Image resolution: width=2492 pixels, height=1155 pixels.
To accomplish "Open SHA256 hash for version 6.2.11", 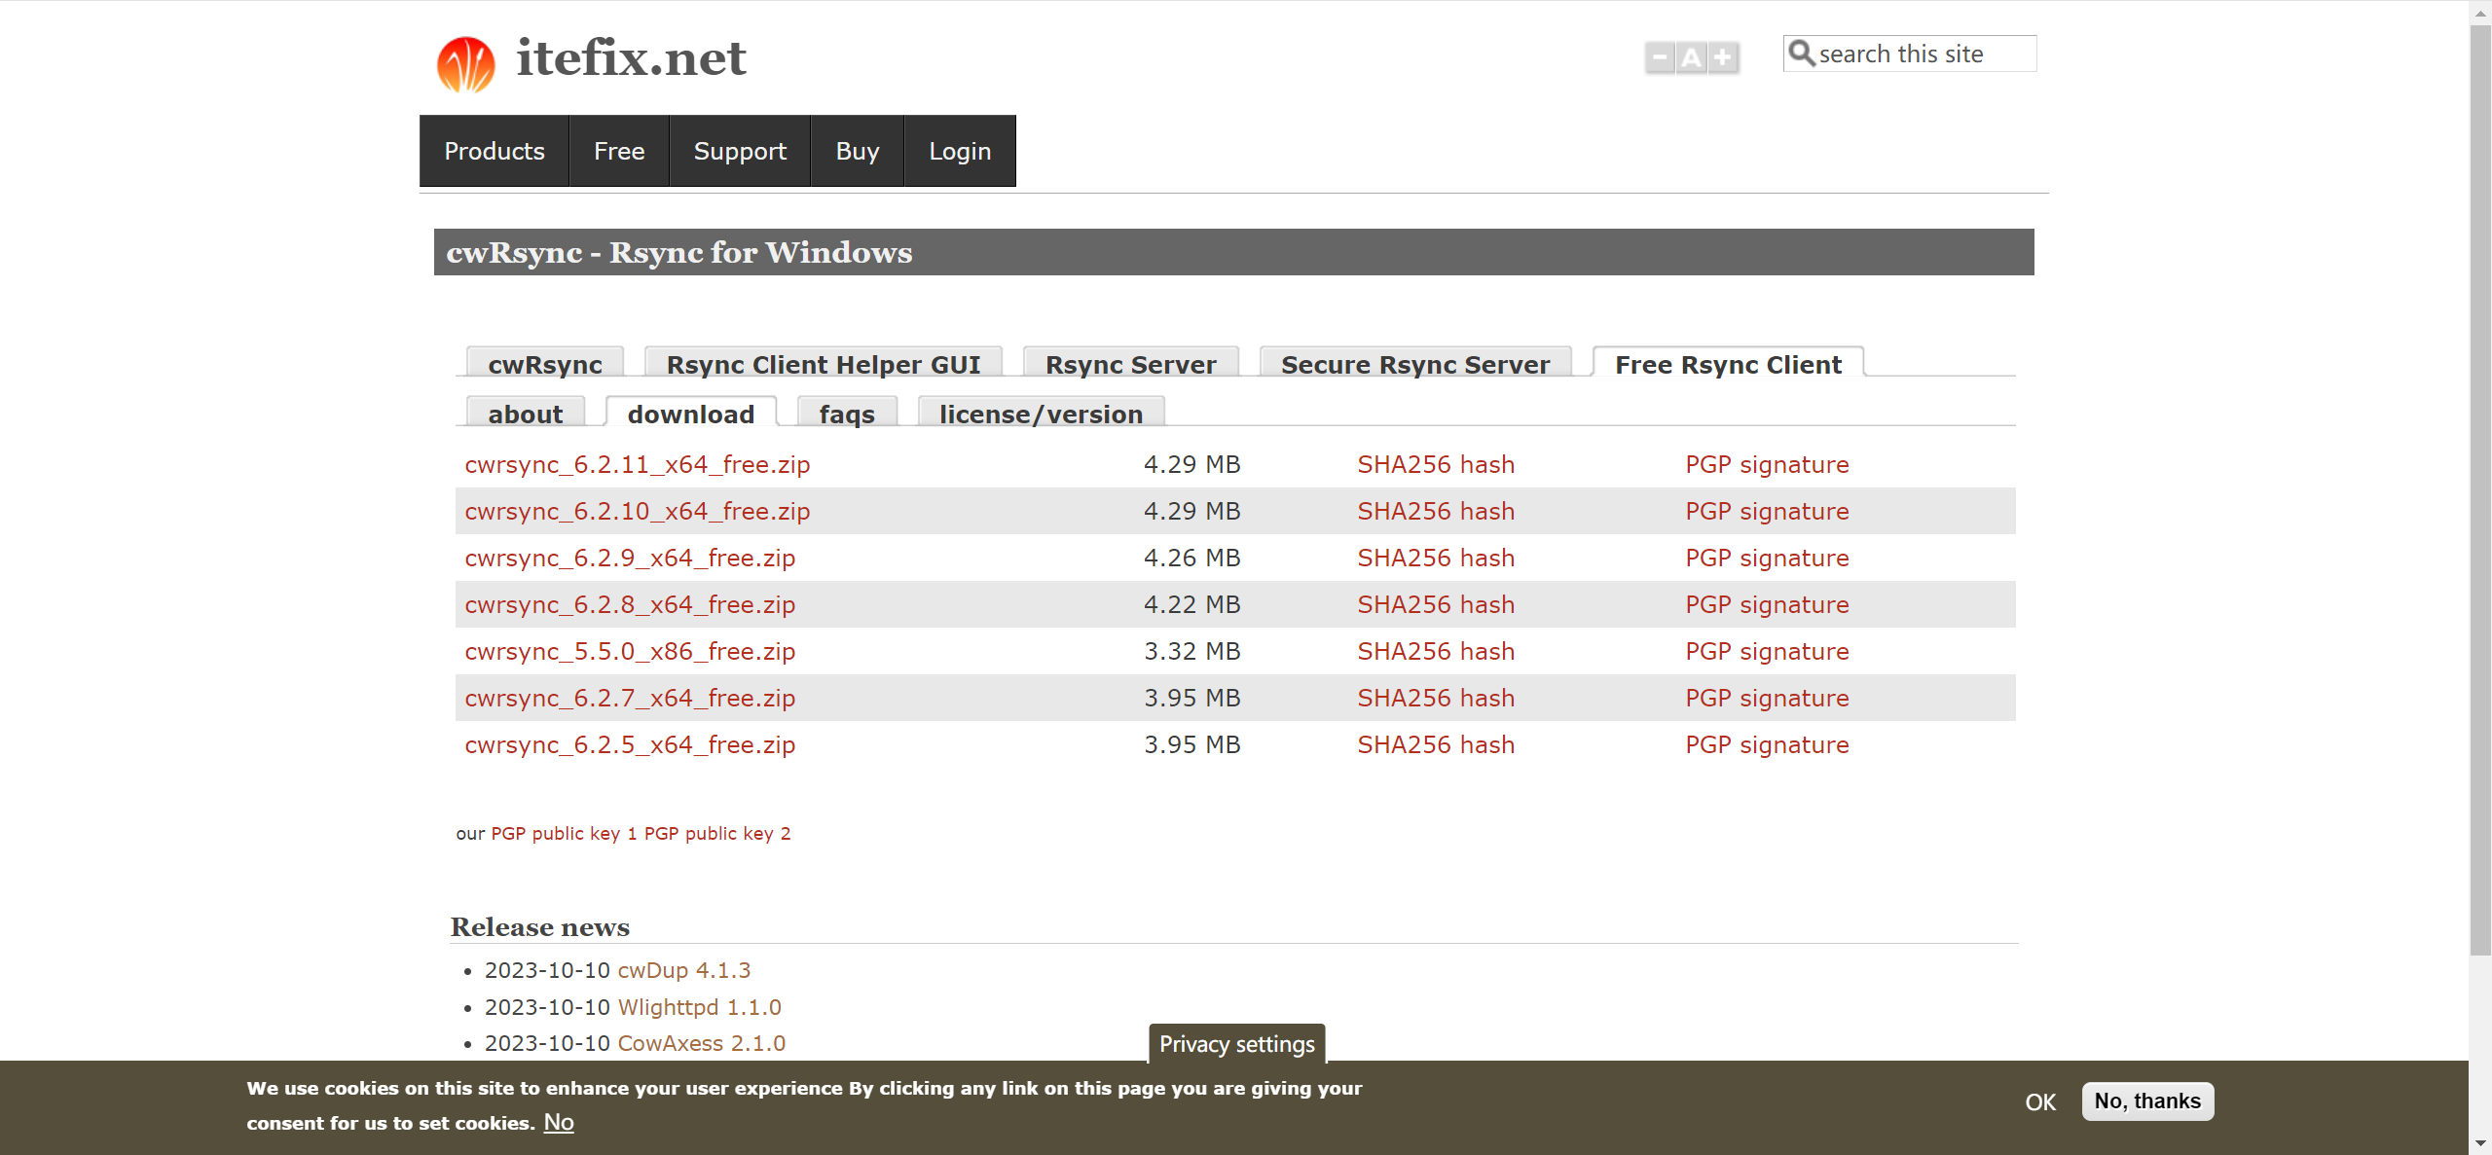I will coord(1436,464).
